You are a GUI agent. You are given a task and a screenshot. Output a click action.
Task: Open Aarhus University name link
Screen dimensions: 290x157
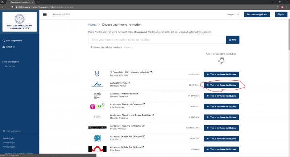119,83
